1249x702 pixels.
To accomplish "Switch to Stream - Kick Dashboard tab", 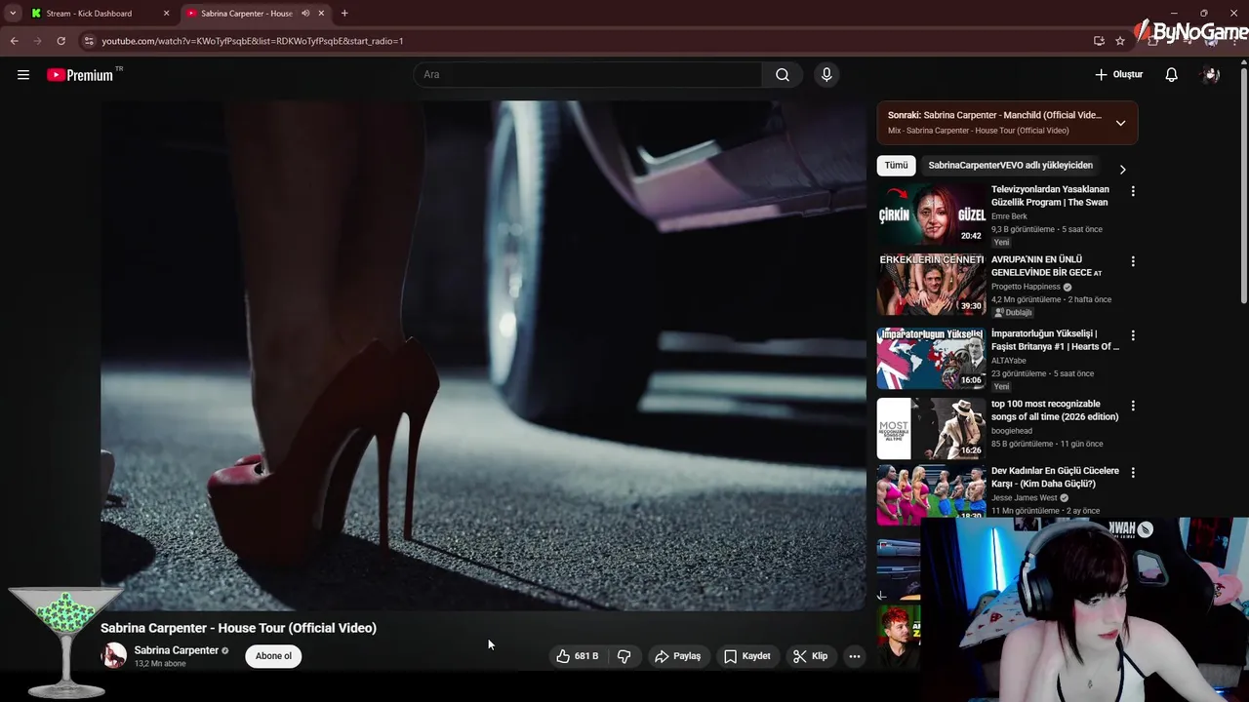I will (89, 14).
